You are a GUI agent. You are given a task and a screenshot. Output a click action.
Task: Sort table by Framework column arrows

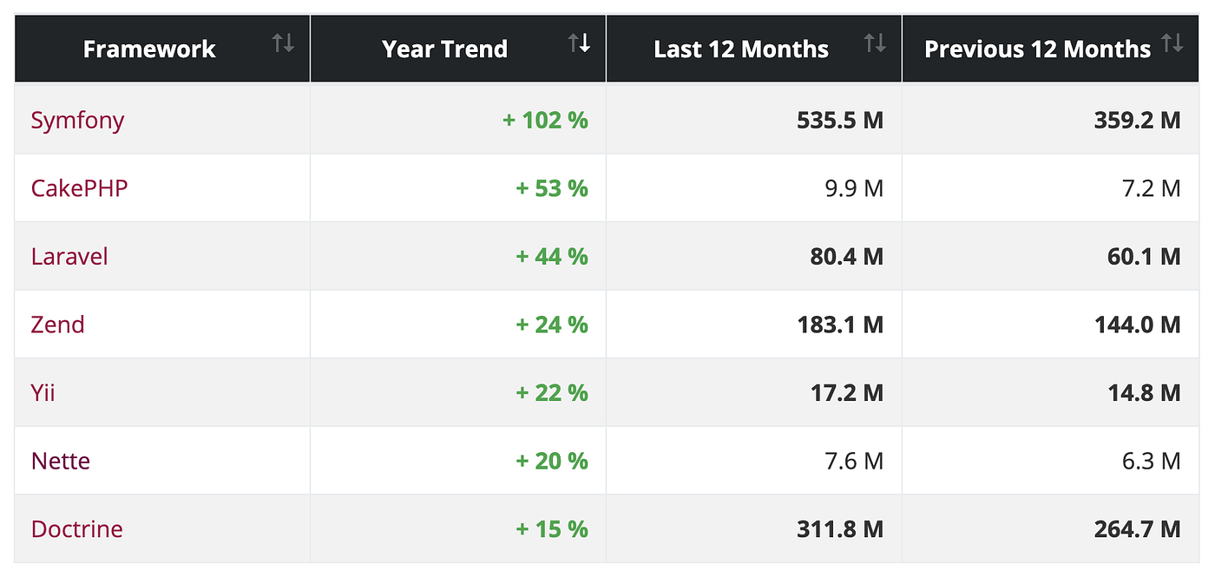[x=284, y=43]
